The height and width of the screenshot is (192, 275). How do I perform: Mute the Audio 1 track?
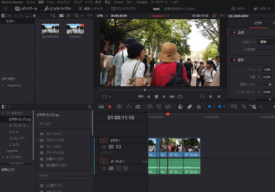coord(126,168)
